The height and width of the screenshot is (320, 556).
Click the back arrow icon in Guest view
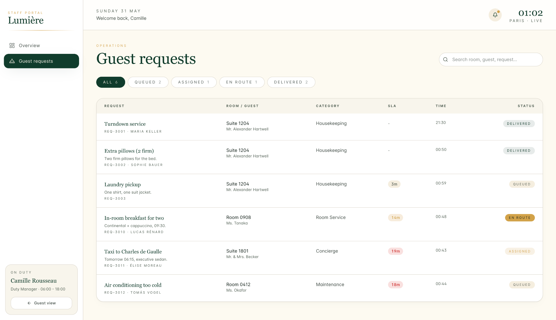pos(29,303)
